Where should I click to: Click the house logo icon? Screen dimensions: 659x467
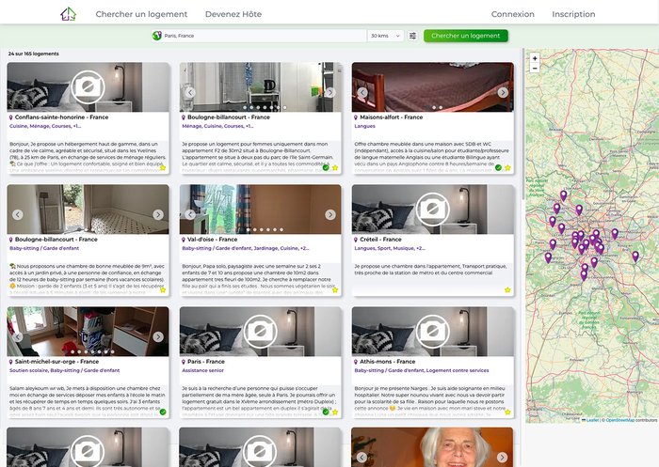coord(68,14)
